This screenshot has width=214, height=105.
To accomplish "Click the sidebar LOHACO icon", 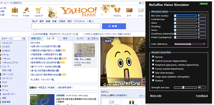I will [x=0, y=51].
